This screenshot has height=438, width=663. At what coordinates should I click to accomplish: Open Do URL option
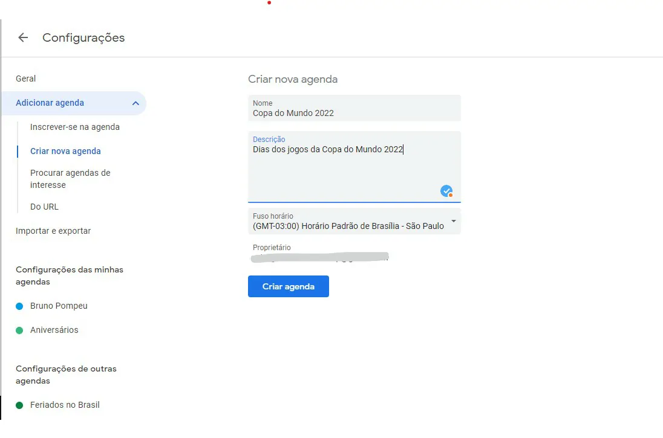pyautogui.click(x=44, y=207)
